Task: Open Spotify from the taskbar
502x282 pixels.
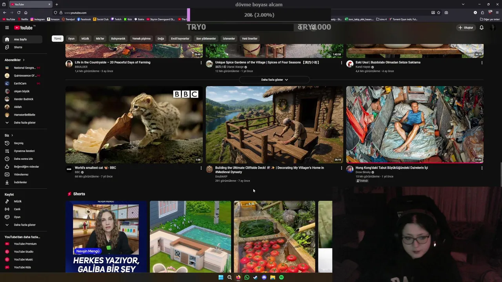Action: pos(281,277)
